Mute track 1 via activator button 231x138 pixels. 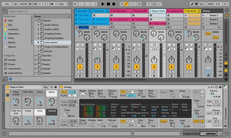(x=80, y=67)
